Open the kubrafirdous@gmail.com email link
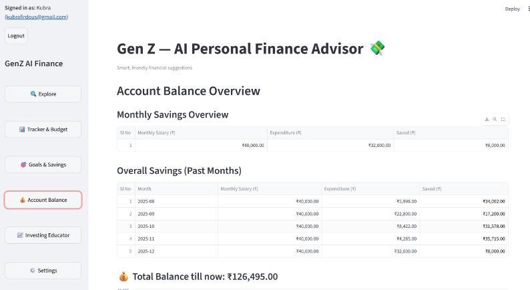Screen dimensions: 530x290 pos(37,17)
